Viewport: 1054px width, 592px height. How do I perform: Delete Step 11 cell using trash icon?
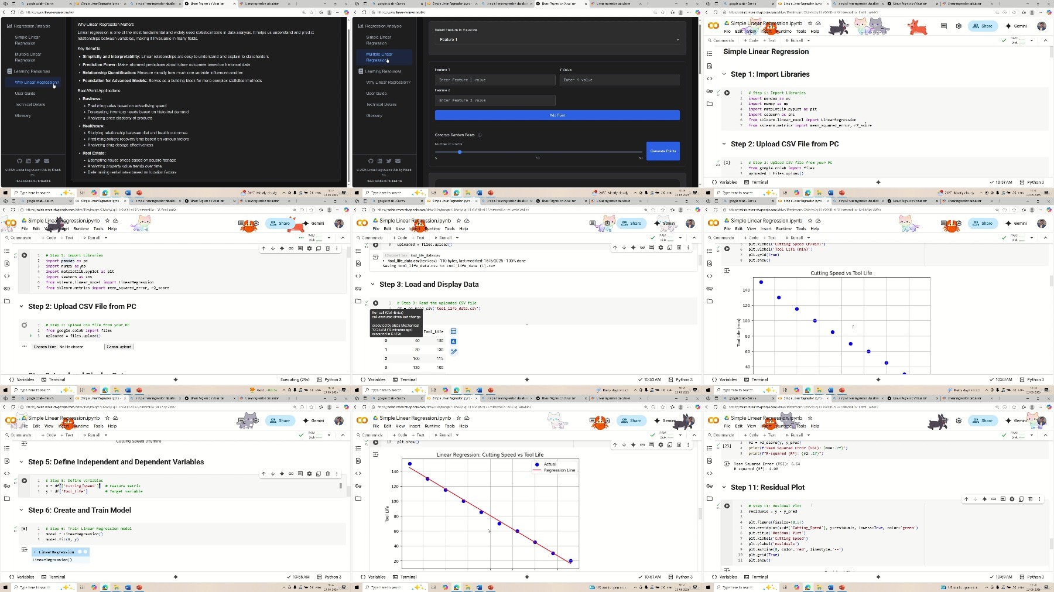pyautogui.click(x=1030, y=499)
